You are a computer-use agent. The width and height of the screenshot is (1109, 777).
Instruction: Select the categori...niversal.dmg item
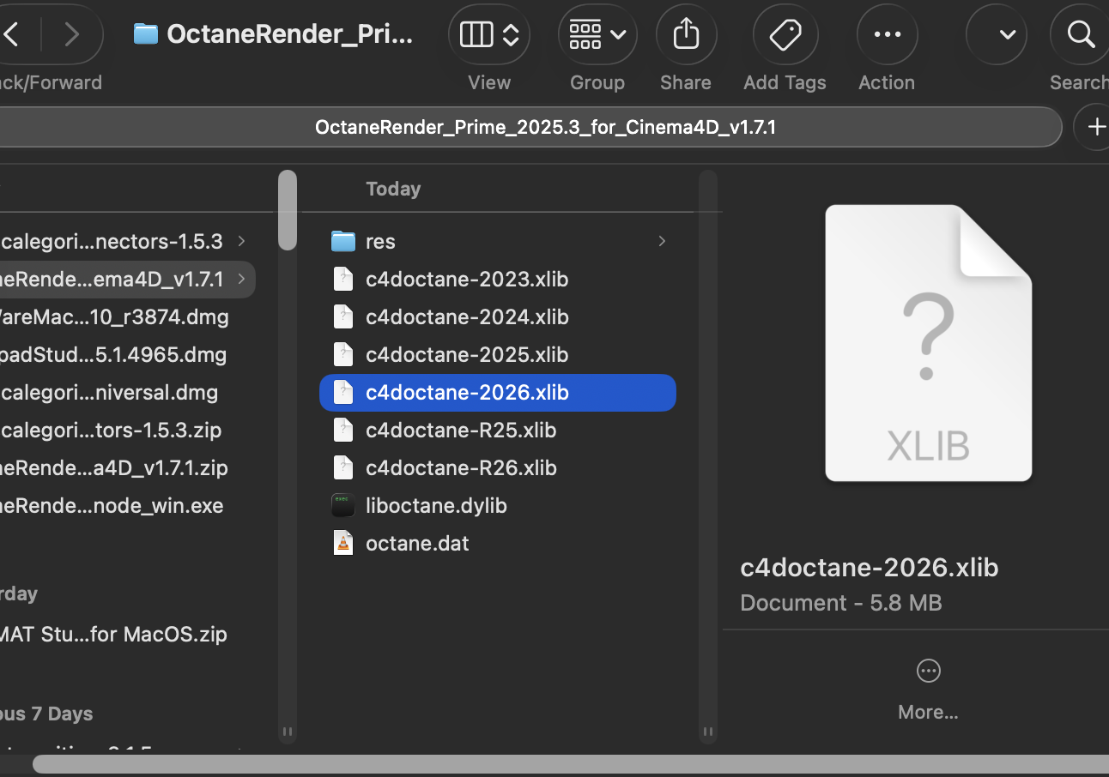click(x=110, y=392)
